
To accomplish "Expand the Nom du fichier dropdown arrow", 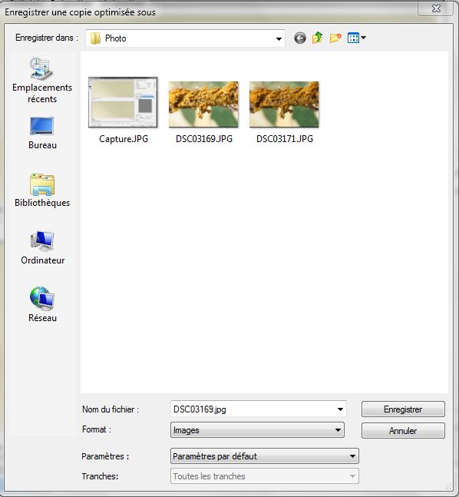I will point(340,409).
